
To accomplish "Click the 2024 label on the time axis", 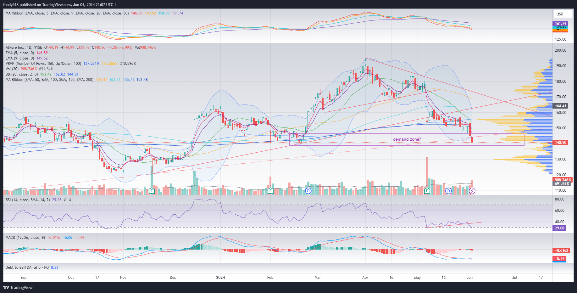I will coord(220,278).
